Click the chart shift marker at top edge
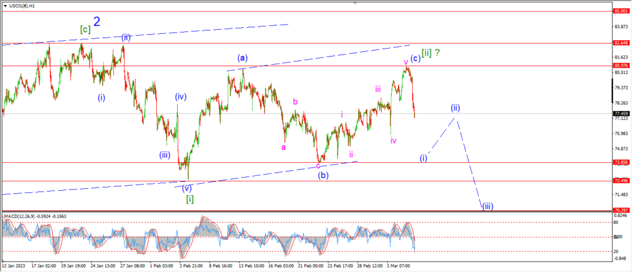 [355, 2]
